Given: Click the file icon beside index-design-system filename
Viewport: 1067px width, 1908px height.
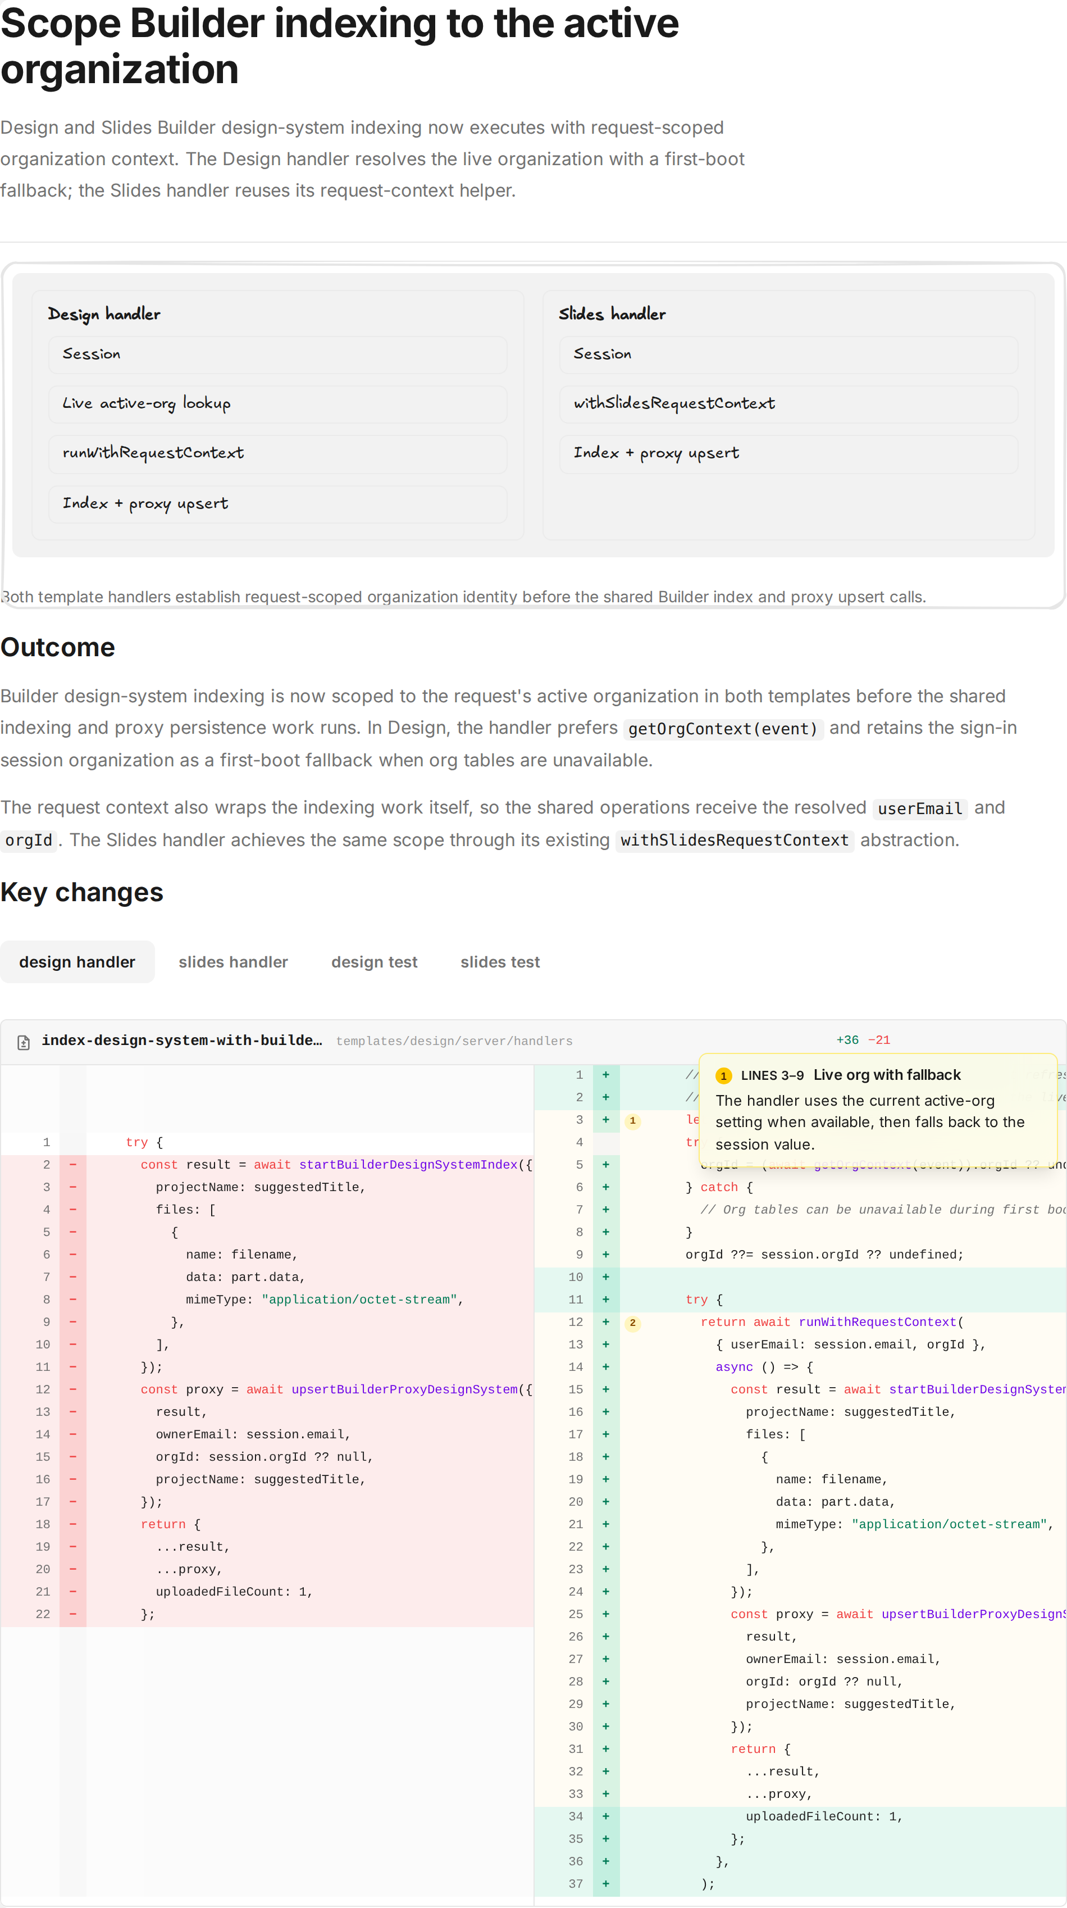Looking at the screenshot, I should click(24, 1042).
